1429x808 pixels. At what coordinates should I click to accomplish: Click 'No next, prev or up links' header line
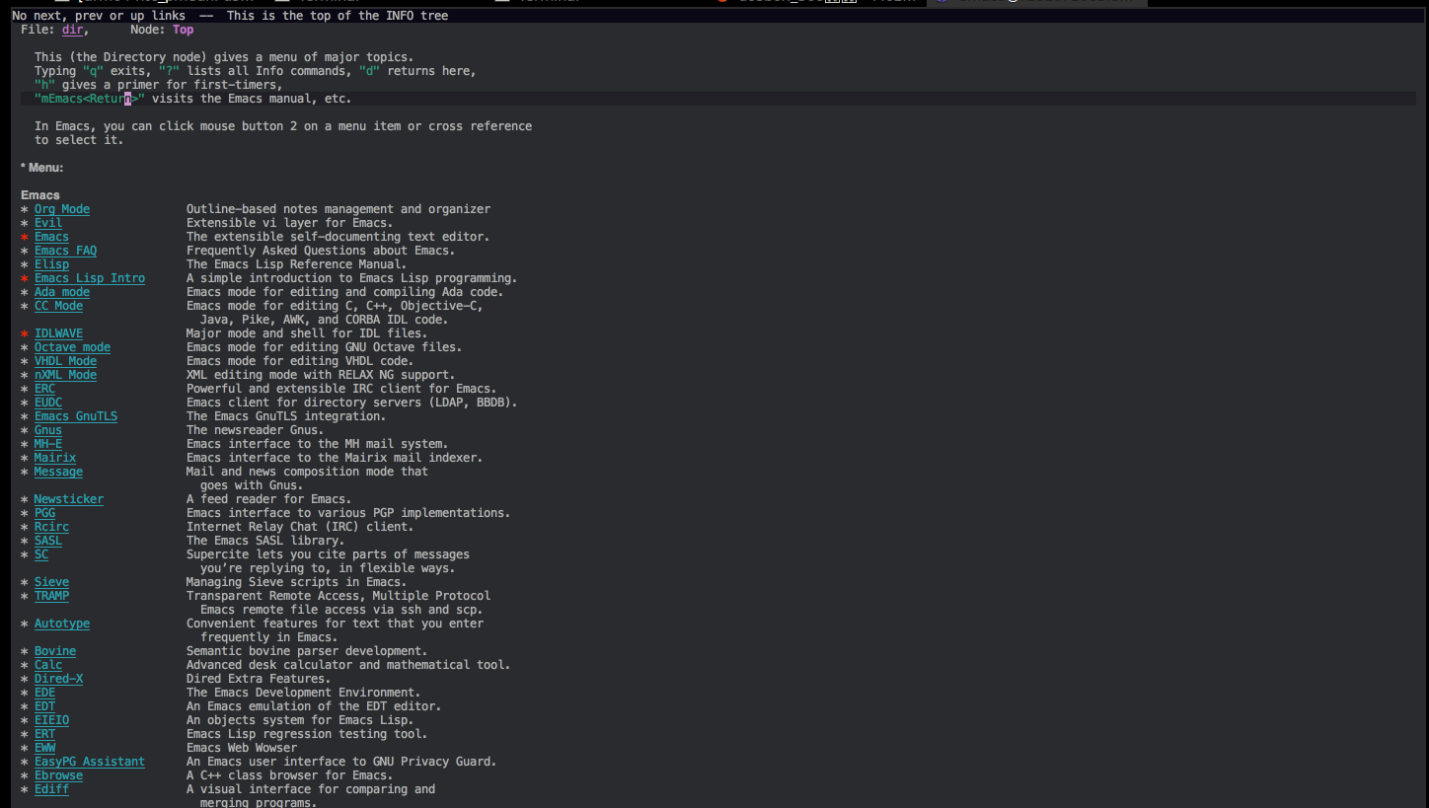point(99,16)
